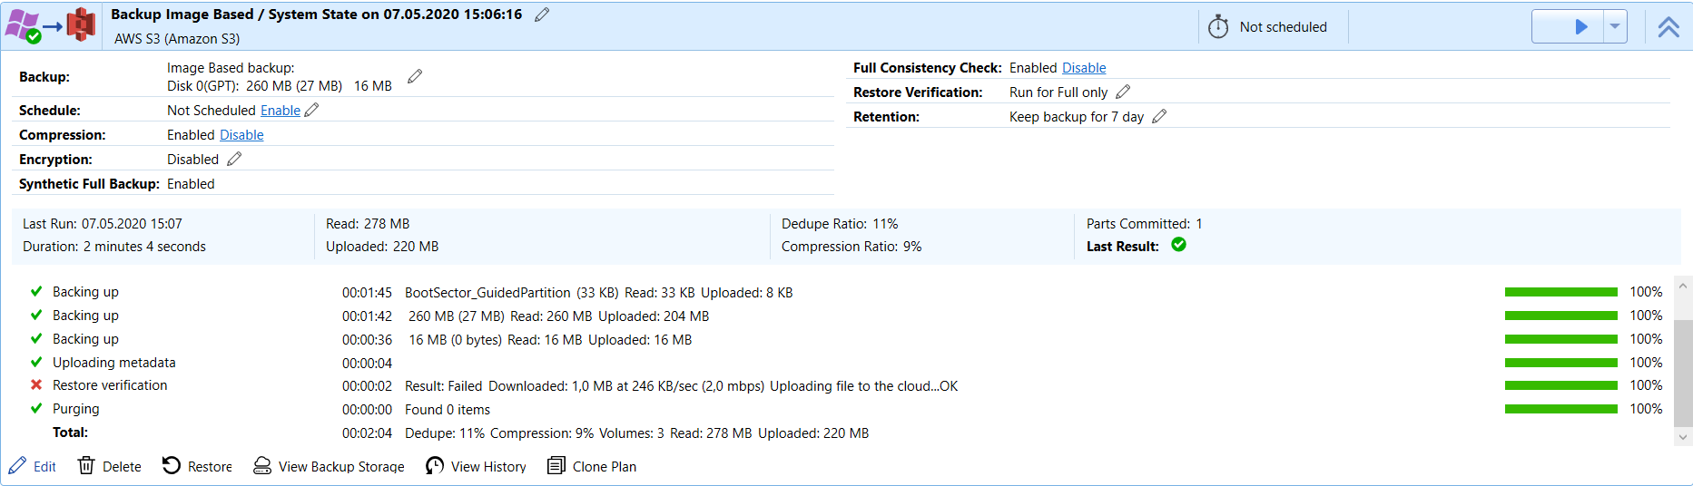This screenshot has height=486, width=1693.
Task: Edit backup source via pencil icon
Action: 415,77
